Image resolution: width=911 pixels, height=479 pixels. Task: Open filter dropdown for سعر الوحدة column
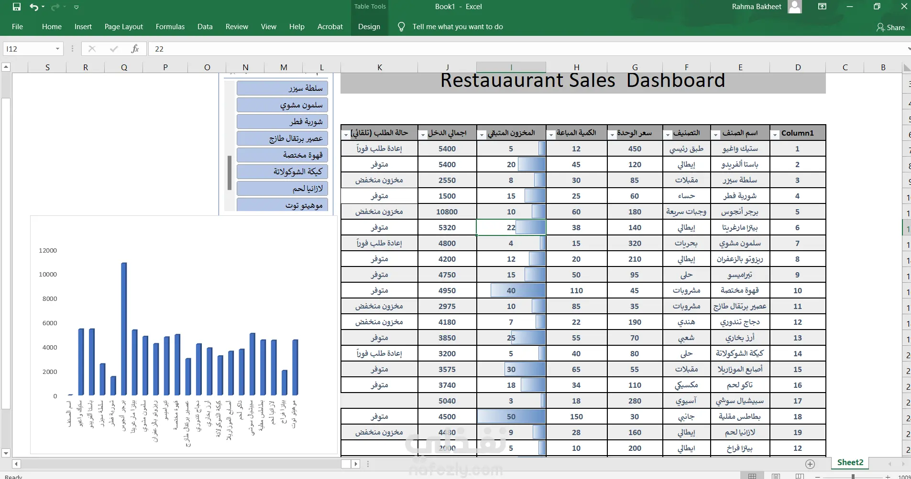click(612, 135)
